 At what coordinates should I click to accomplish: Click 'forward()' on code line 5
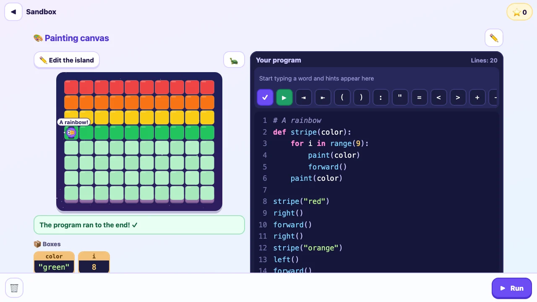click(x=328, y=167)
